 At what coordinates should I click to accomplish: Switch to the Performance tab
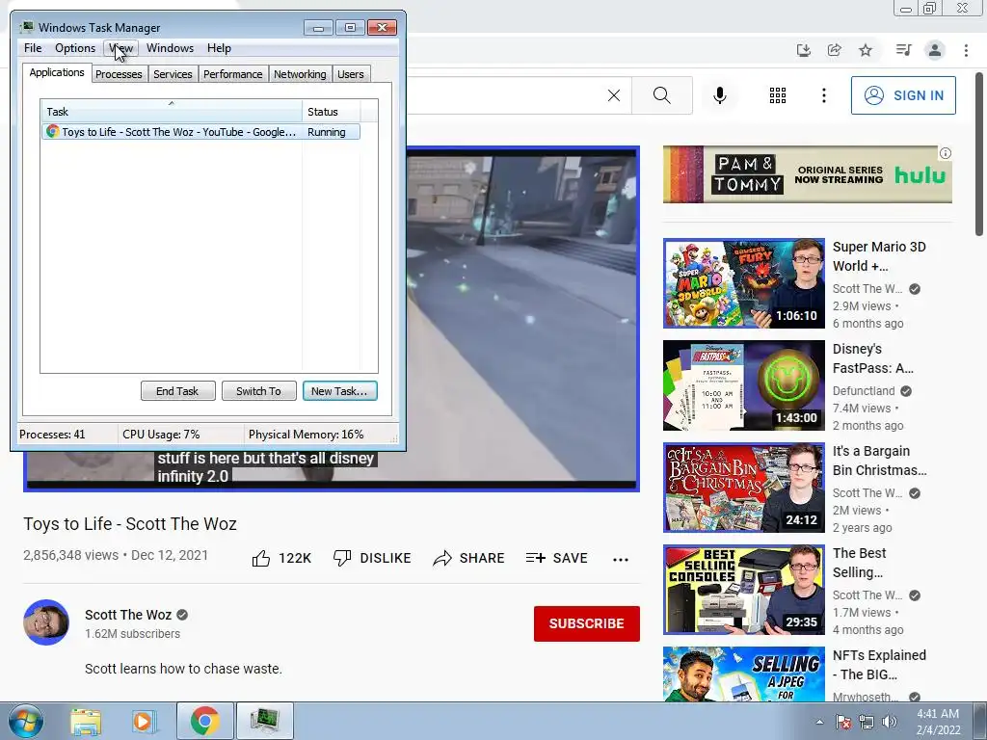pos(233,74)
